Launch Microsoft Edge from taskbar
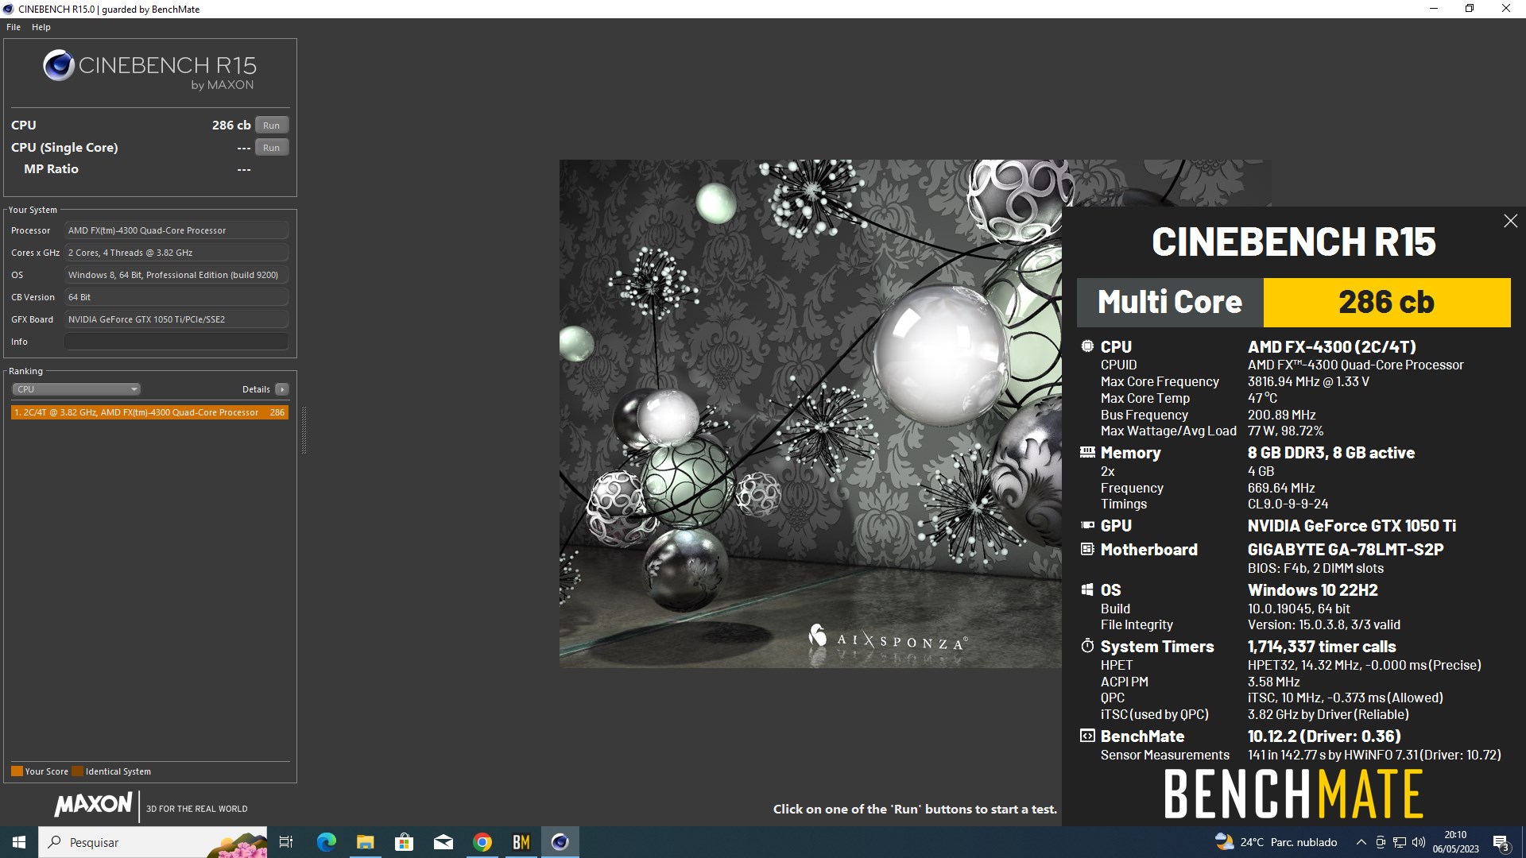1526x858 pixels. 326,842
